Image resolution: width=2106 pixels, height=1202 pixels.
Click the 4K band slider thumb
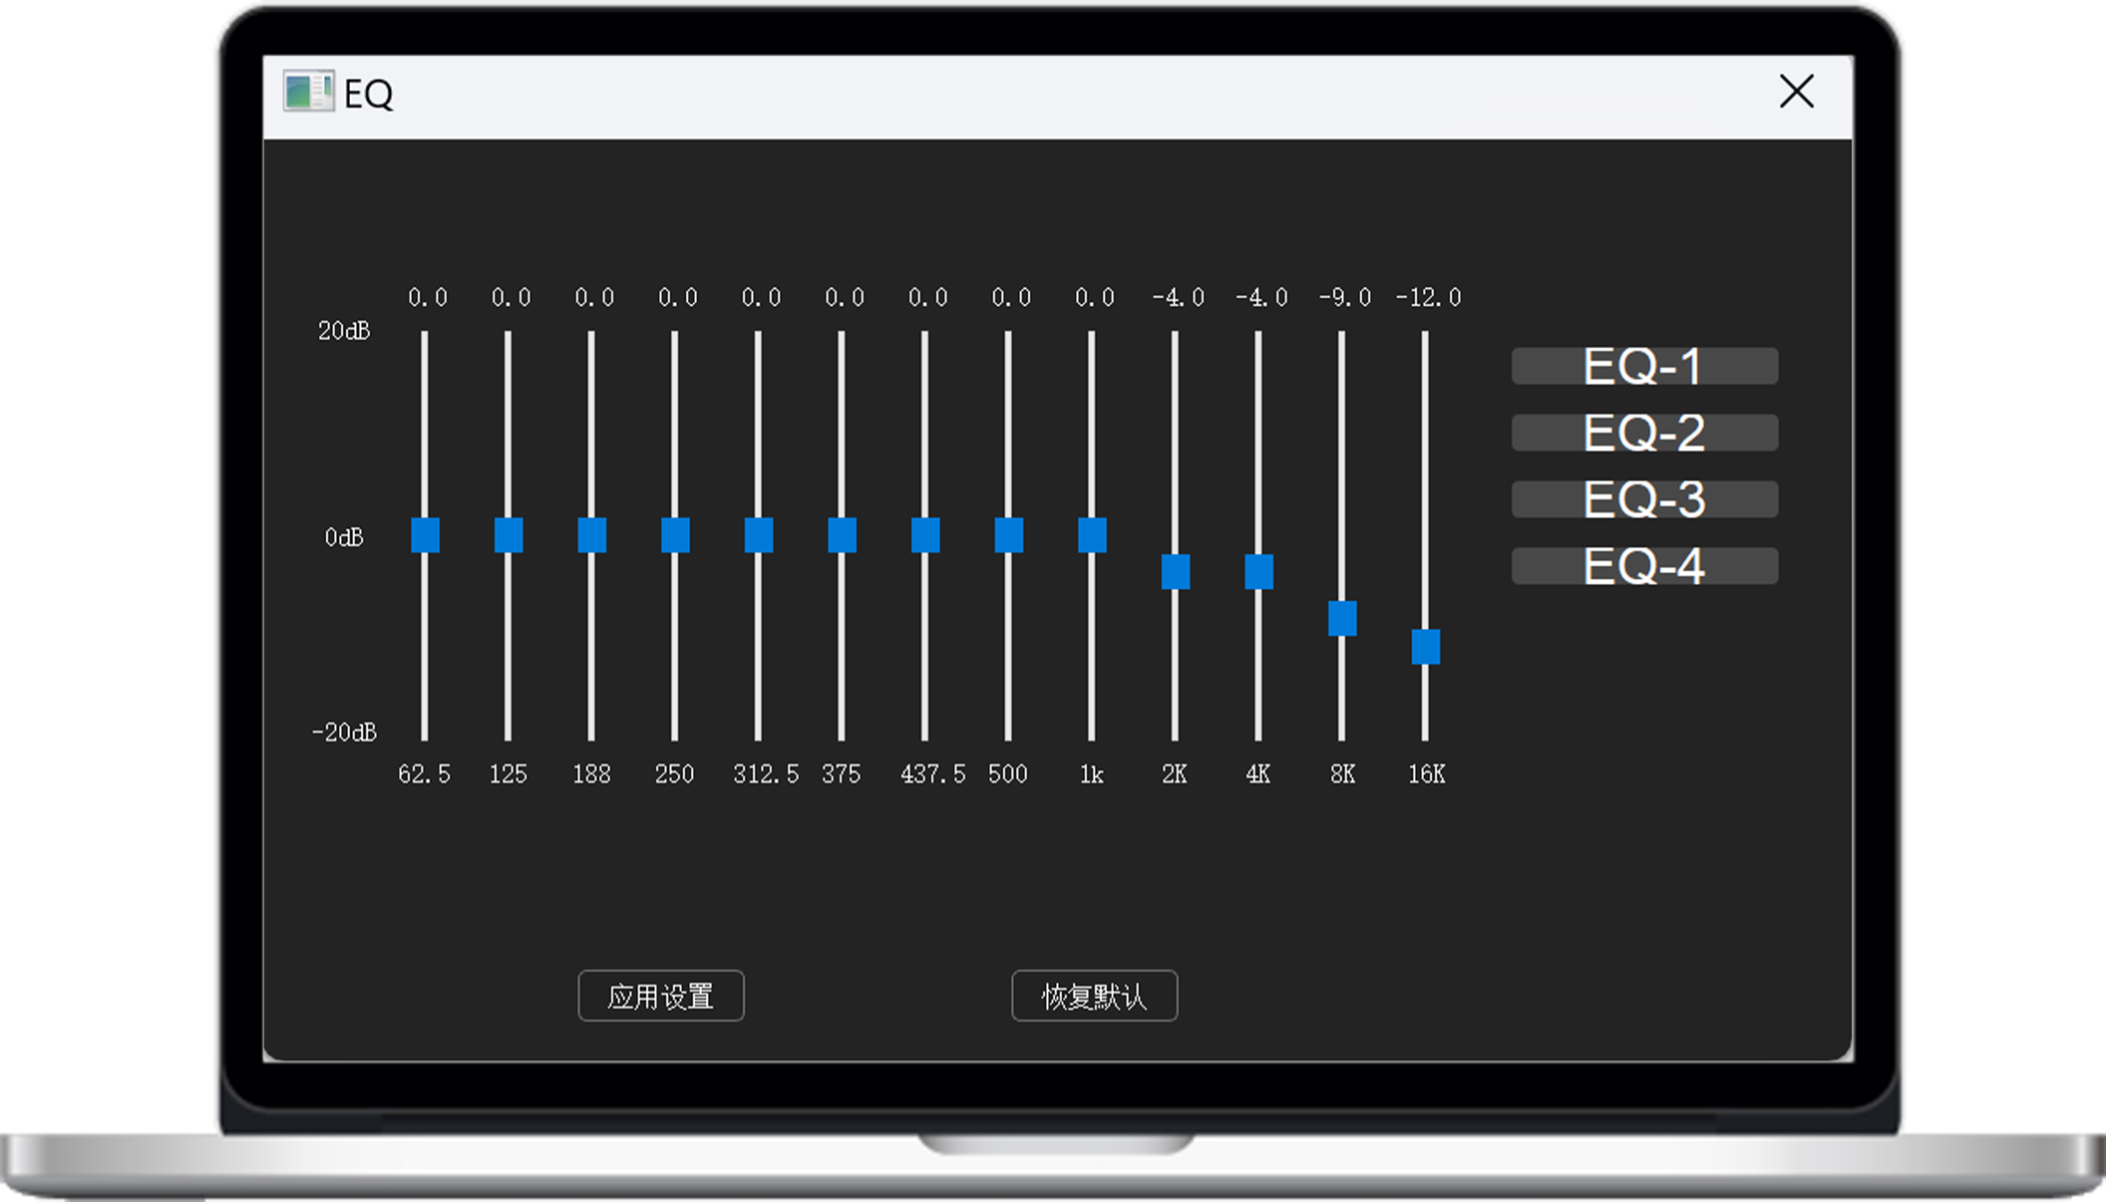pyautogui.click(x=1258, y=572)
